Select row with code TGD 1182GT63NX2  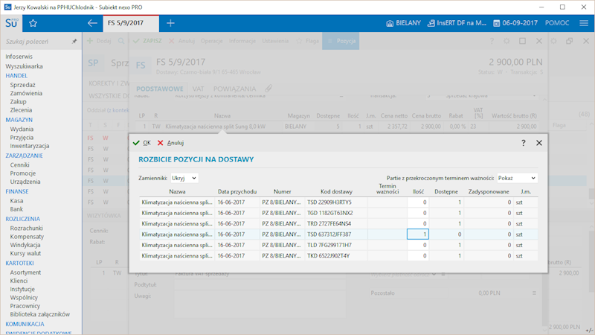tap(338, 213)
